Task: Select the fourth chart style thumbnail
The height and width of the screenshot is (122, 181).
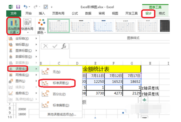Action: coord(126,26)
